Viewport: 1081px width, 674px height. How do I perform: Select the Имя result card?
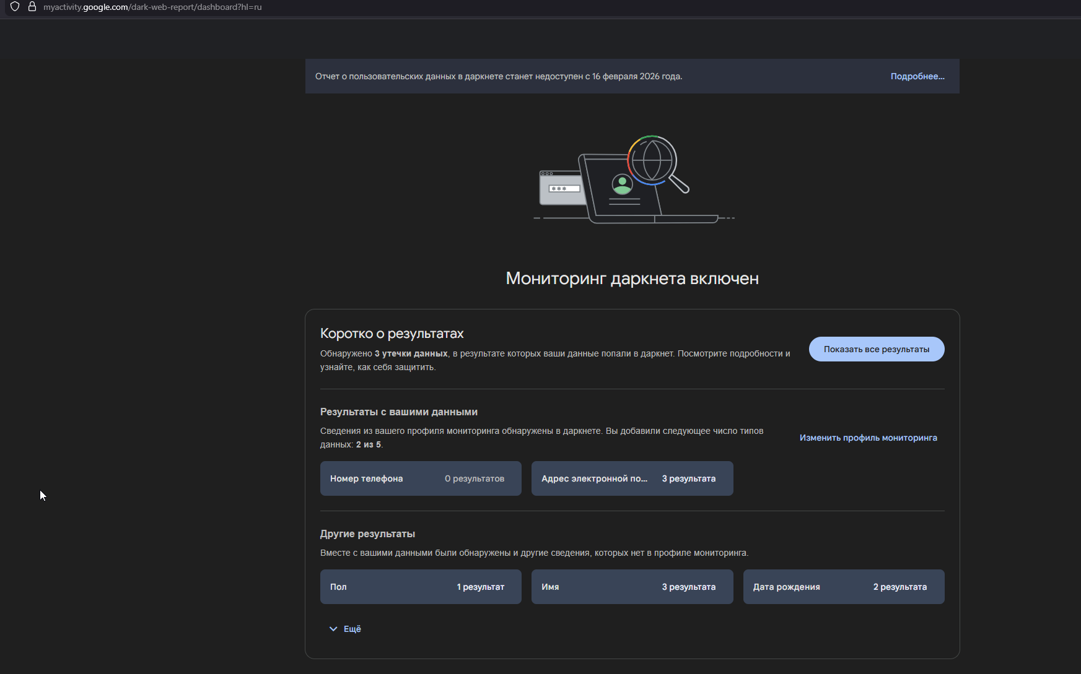pyautogui.click(x=632, y=587)
